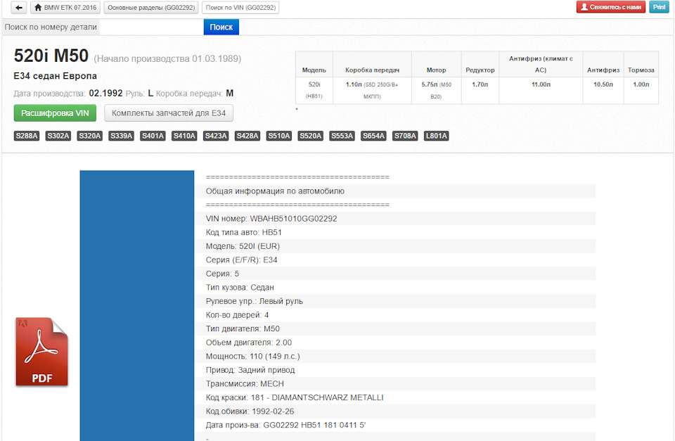Image resolution: width=675 pixels, height=441 pixels.
Task: Click the 520i M50 heading
Action: [51, 56]
